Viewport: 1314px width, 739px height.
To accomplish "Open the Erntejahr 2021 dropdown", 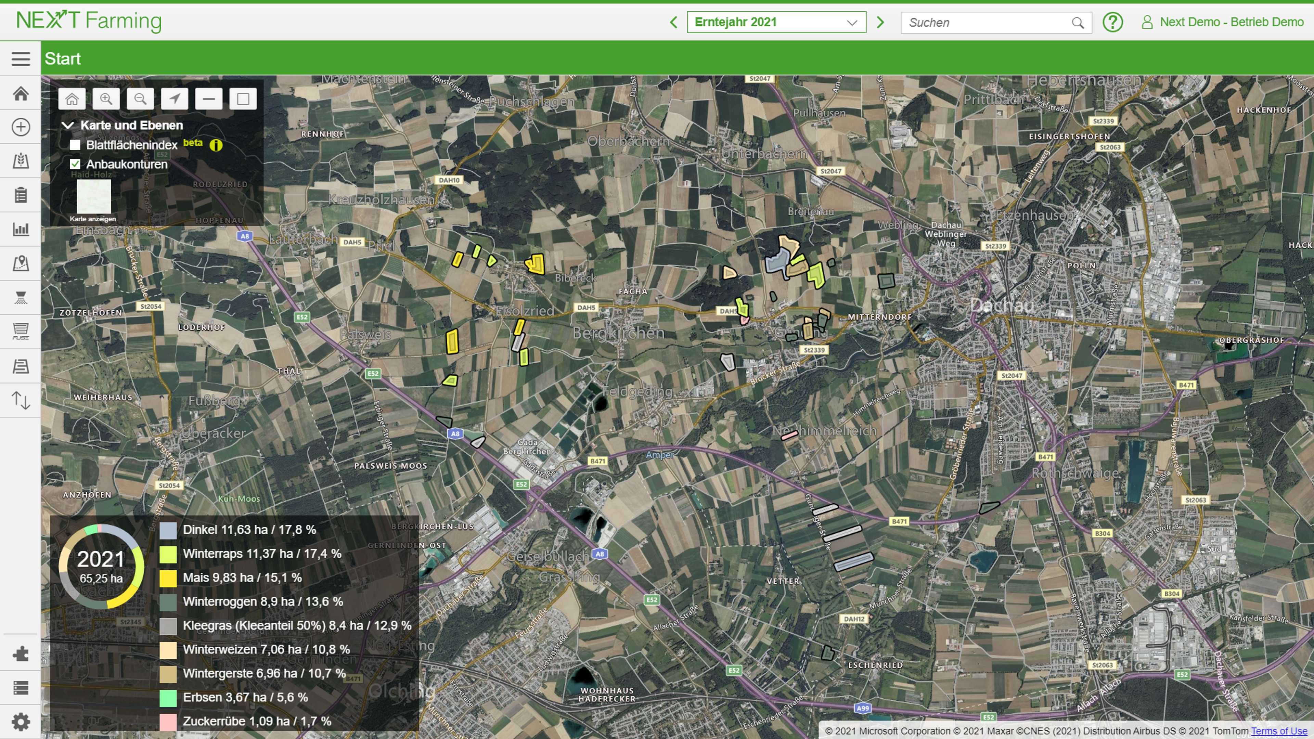I will (x=776, y=23).
